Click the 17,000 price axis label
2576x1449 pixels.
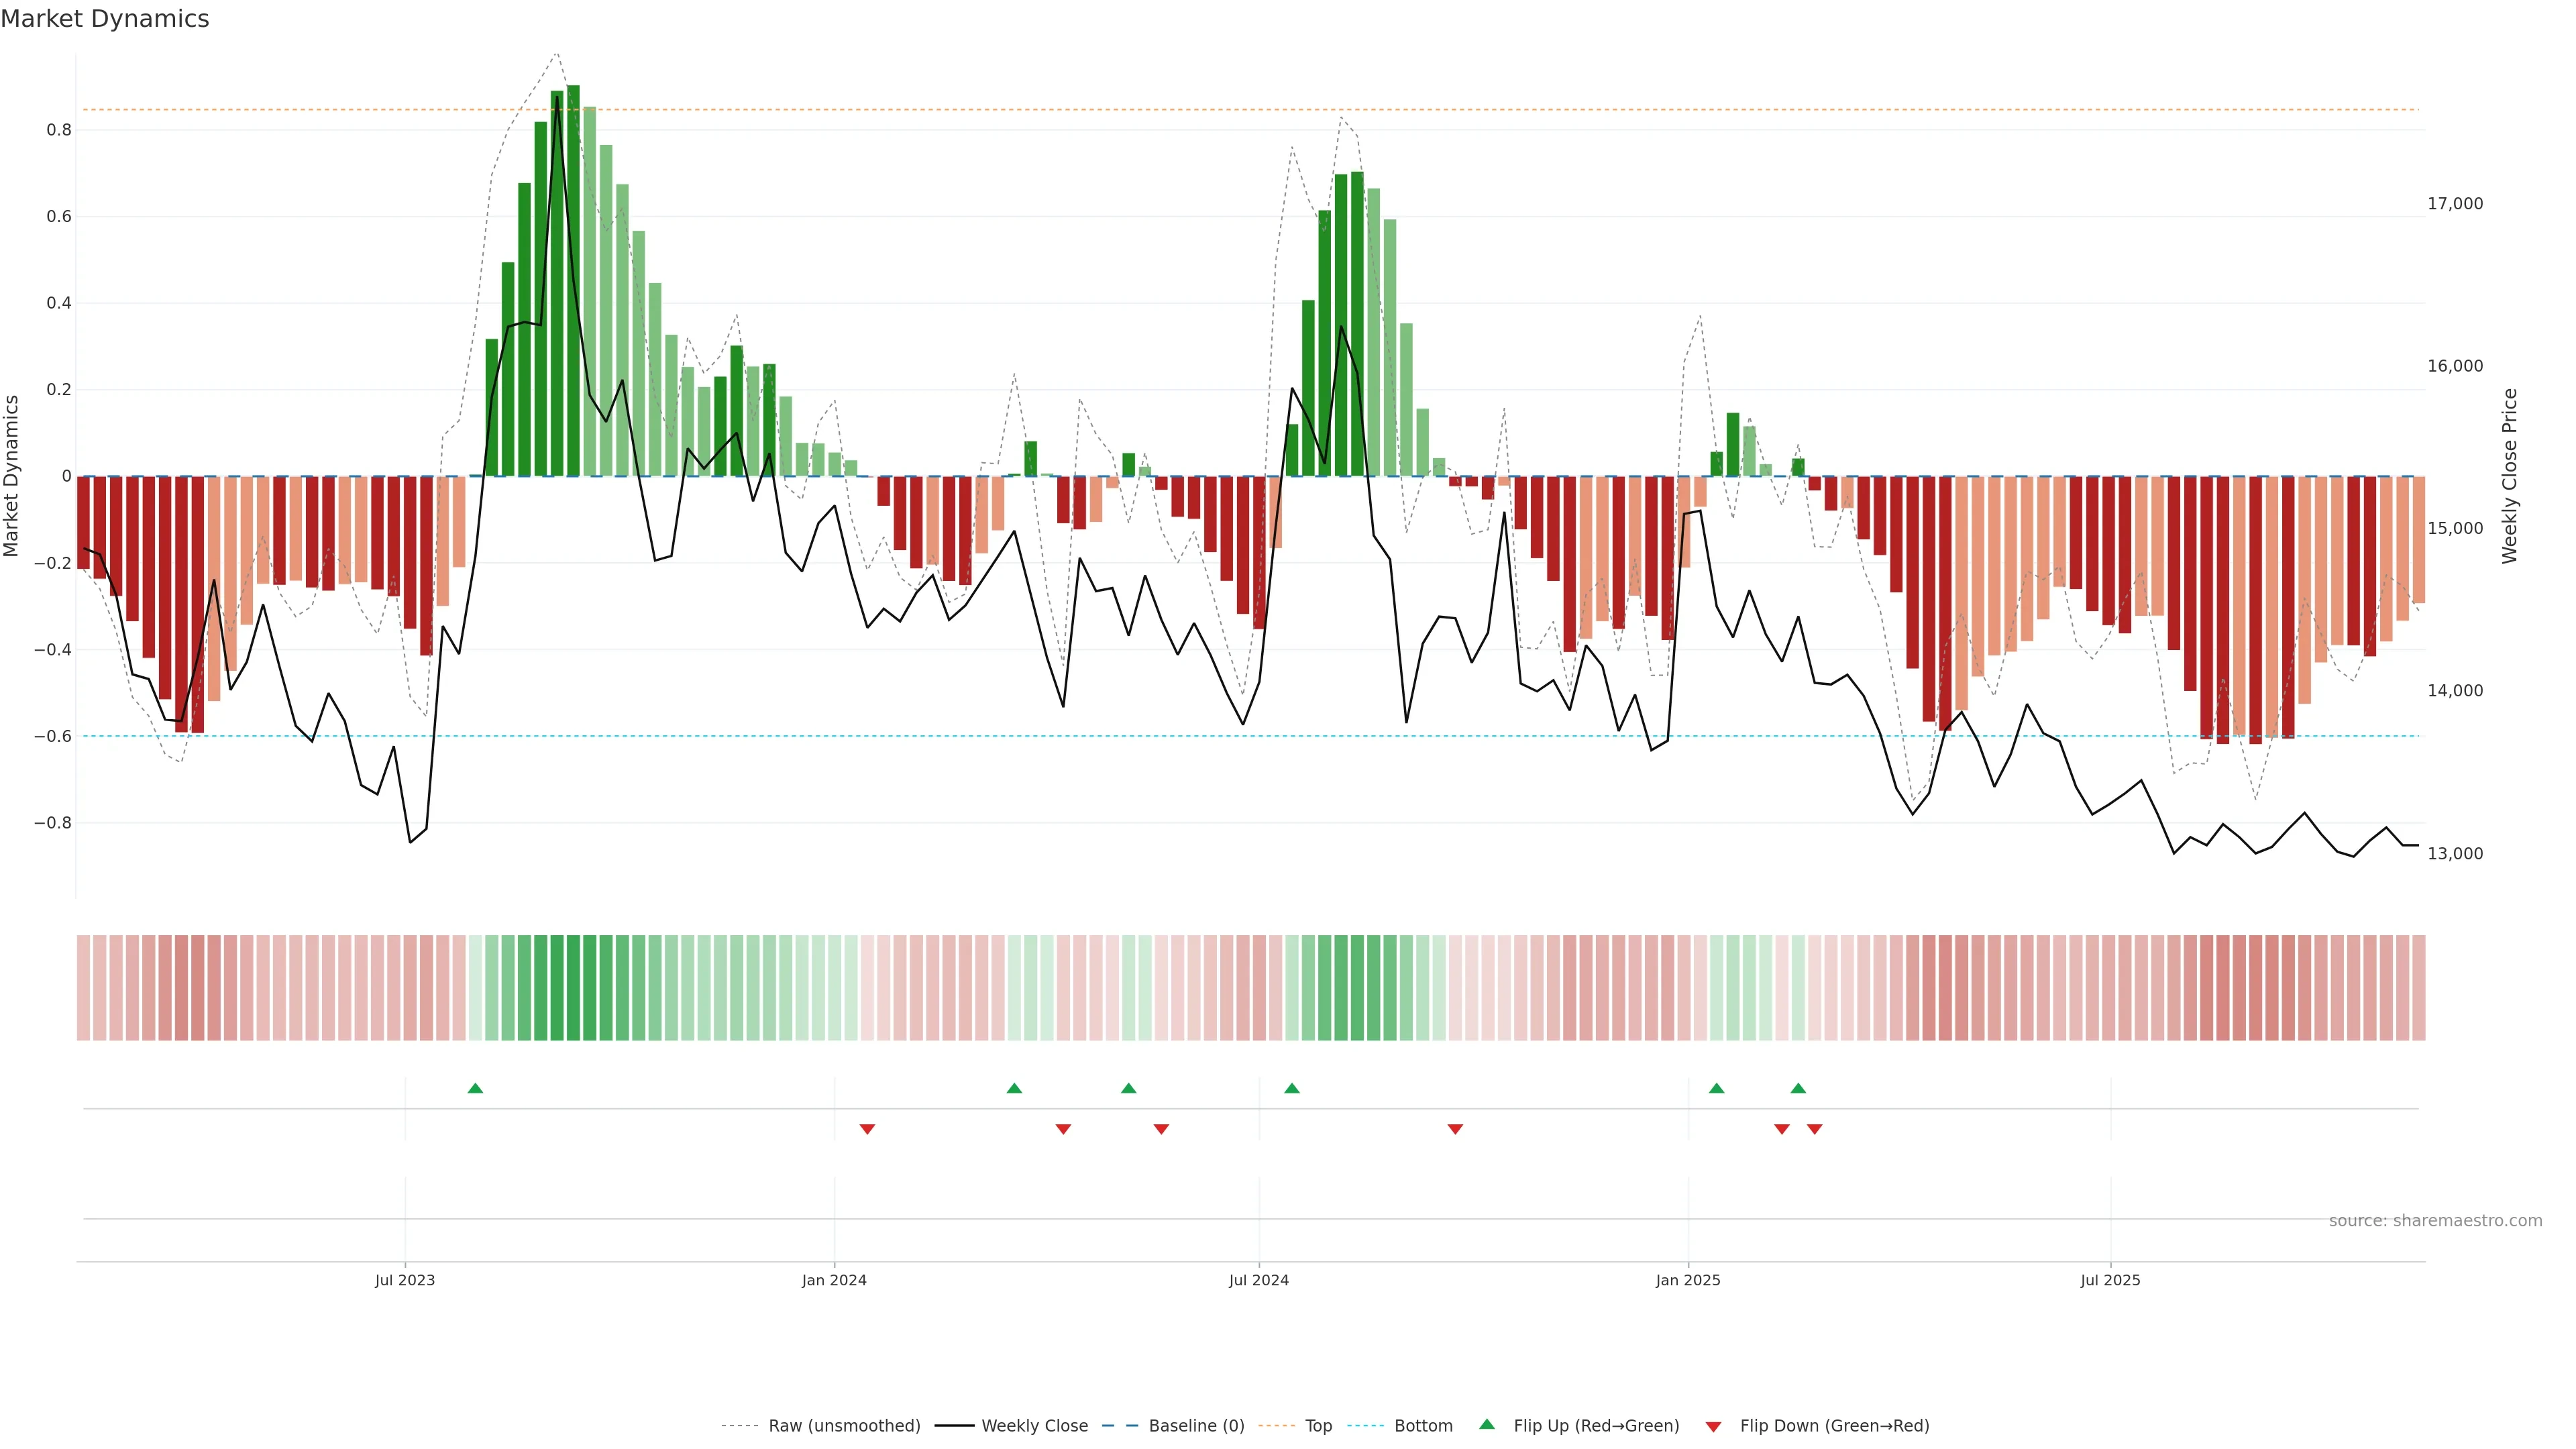tap(2455, 204)
